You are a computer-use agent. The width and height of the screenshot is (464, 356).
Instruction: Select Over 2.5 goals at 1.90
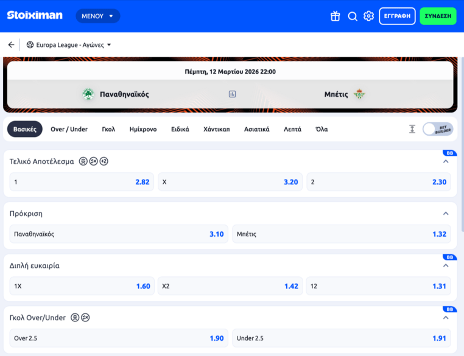tap(119, 338)
